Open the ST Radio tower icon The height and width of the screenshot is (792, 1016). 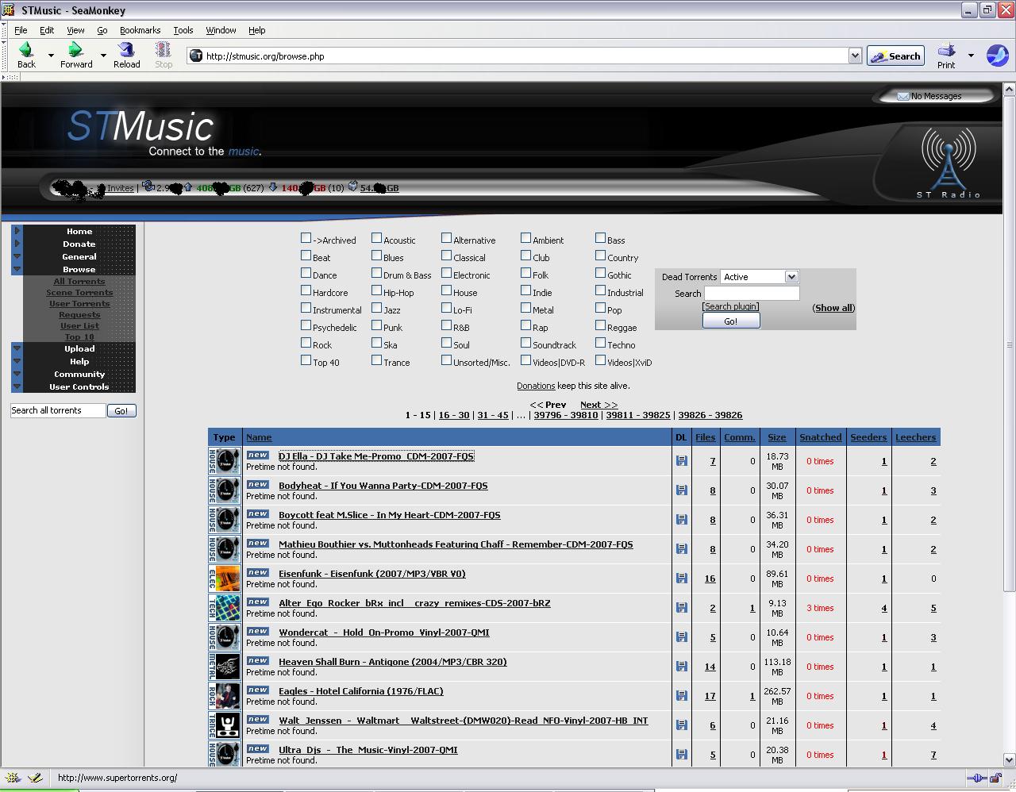click(x=948, y=163)
